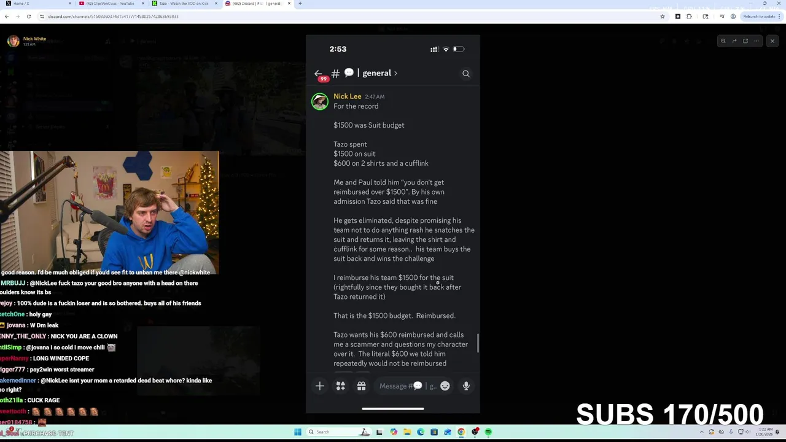The height and width of the screenshot is (442, 786).
Task: Switch to the ClipsVonClaus YouTube tab
Action: click(111, 4)
